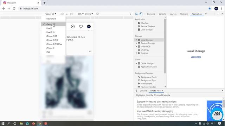Open the 90% zoom dropdown
This screenshot has height=126, width=225.
point(81,14)
